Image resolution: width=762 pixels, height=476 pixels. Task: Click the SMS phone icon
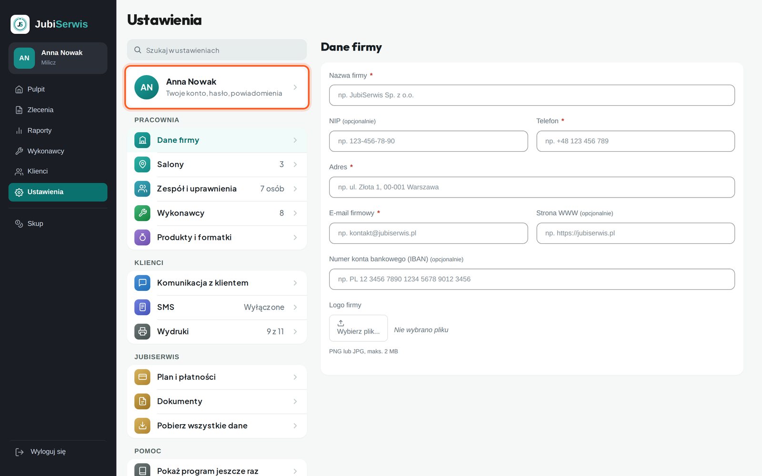point(142,307)
